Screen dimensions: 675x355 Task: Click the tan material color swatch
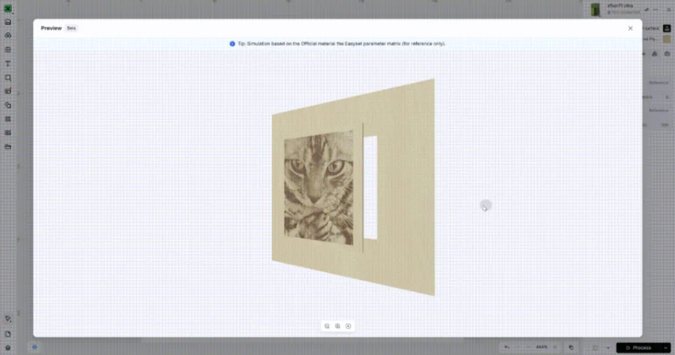coord(667,39)
